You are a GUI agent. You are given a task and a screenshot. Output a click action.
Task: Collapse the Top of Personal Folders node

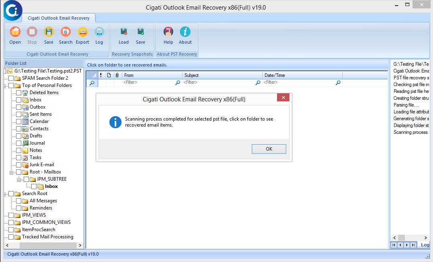point(5,86)
